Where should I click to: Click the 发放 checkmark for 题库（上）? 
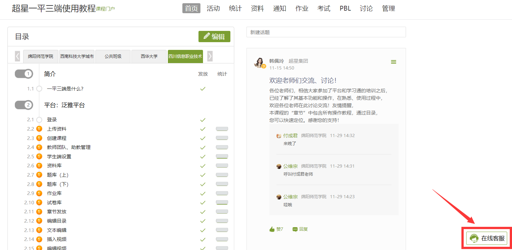pyautogui.click(x=203, y=175)
